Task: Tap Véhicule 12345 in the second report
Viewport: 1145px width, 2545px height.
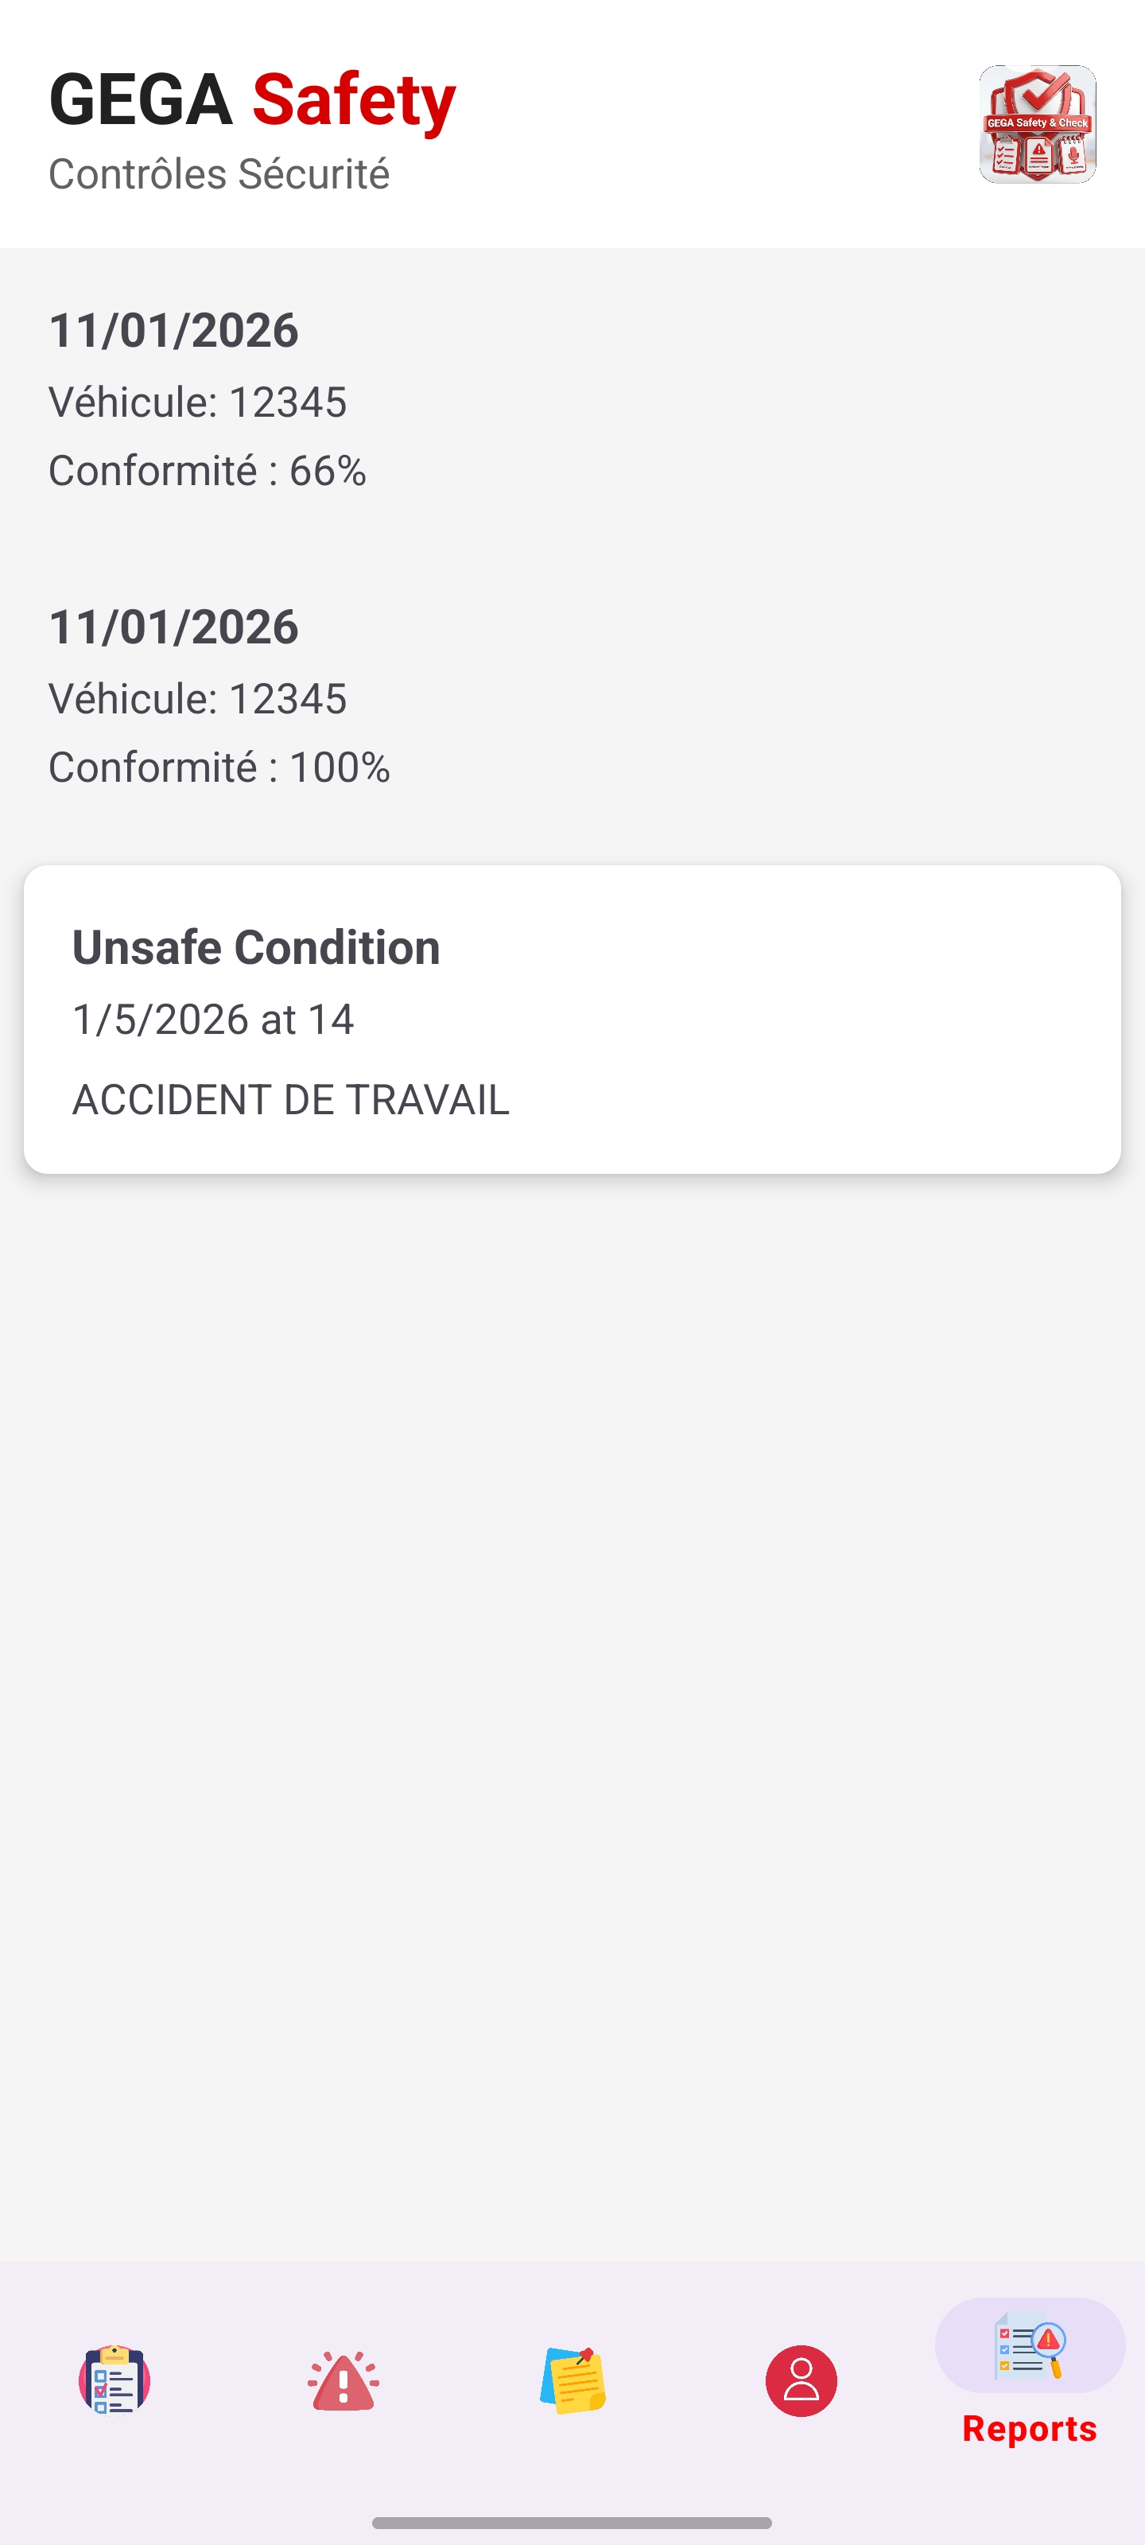Action: click(x=197, y=698)
